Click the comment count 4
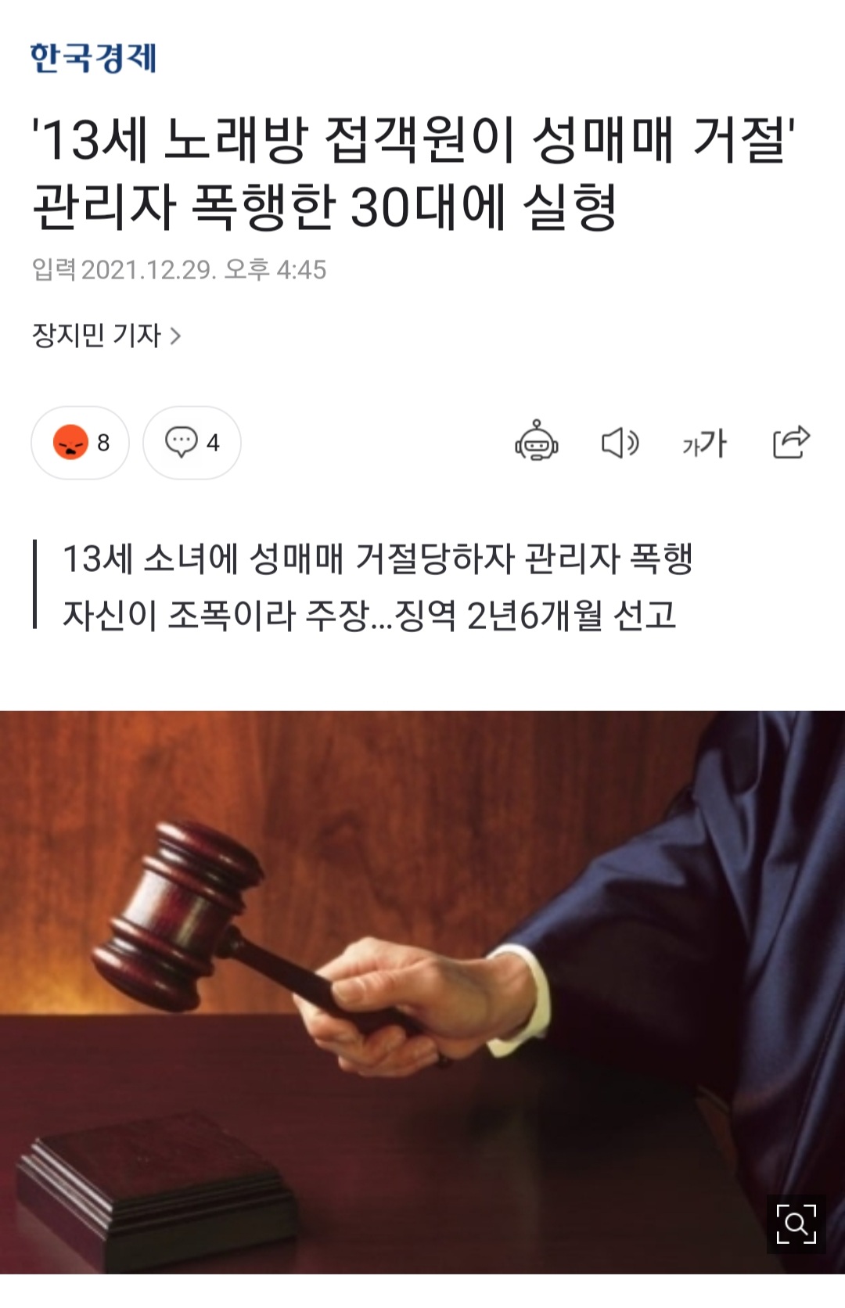The image size is (845, 1308). point(213,443)
